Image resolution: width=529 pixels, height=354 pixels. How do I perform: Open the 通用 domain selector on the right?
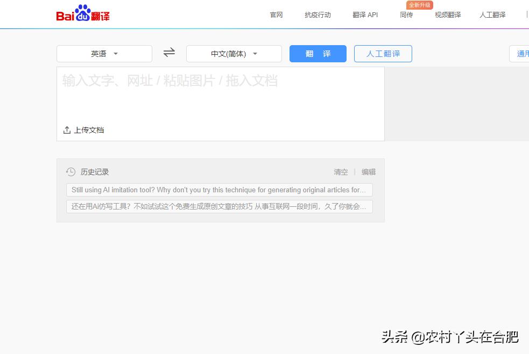click(x=521, y=53)
